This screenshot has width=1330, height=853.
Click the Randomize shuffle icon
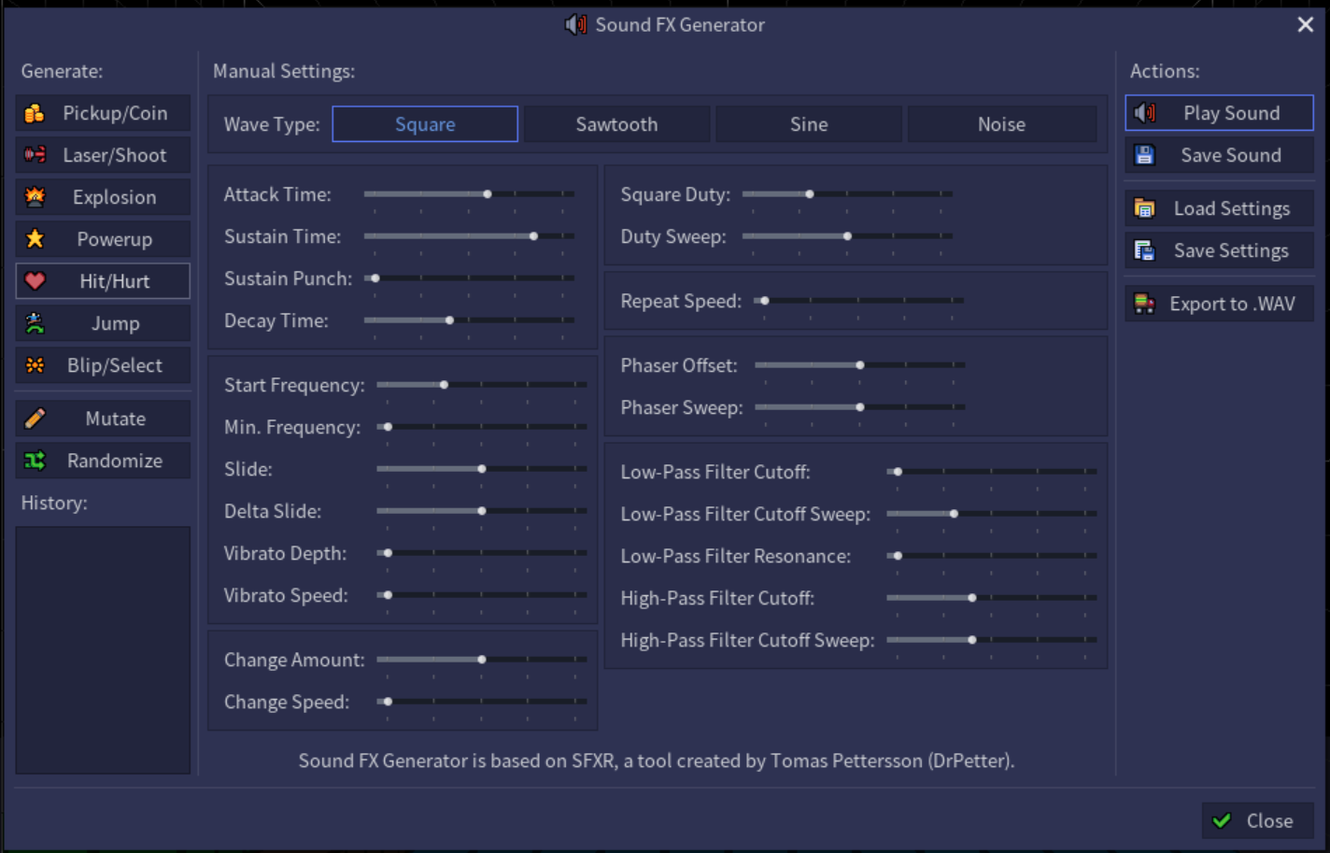click(35, 461)
